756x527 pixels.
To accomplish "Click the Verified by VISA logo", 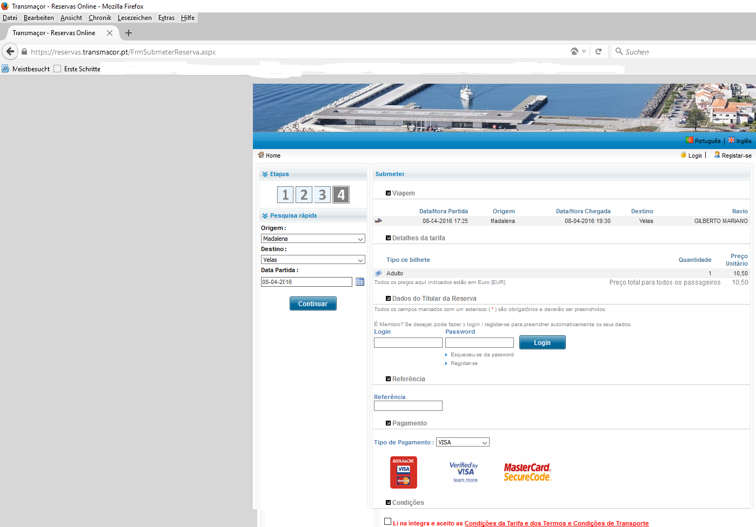I will point(464,472).
